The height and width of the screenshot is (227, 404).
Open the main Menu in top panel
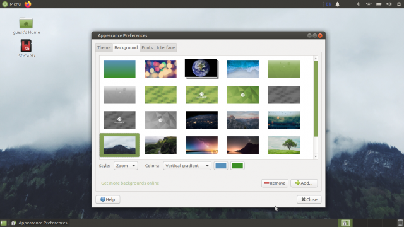11,4
